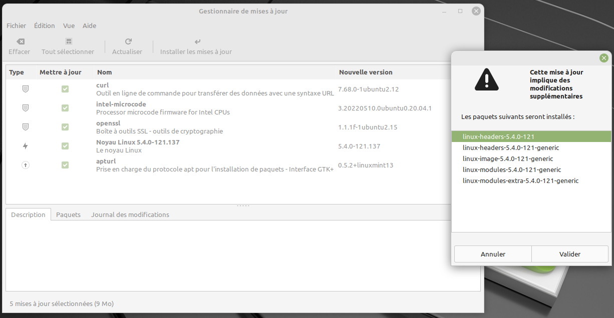The image size is (614, 318).
Task: Click version 1.1.1f-1ubuntu2.15 cell
Action: tap(368, 127)
